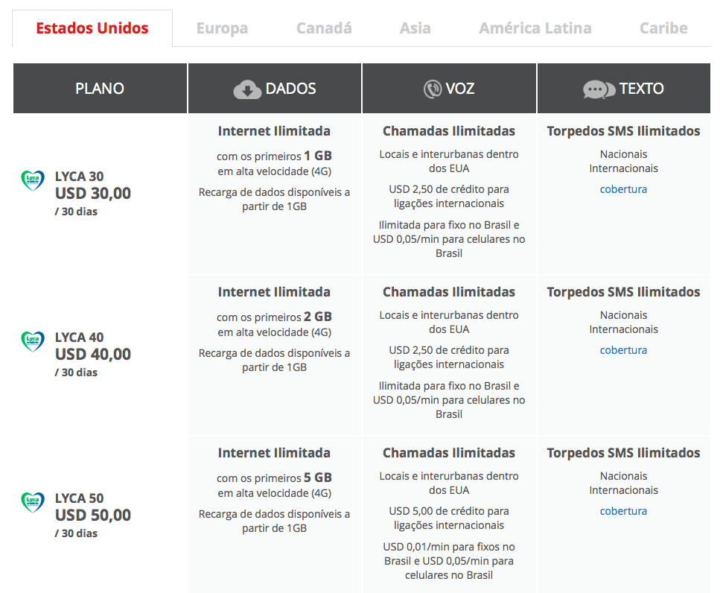723x593 pixels.
Task: Click 'USD 0,01/min para fixos no Brasil' text
Action: pos(449,554)
